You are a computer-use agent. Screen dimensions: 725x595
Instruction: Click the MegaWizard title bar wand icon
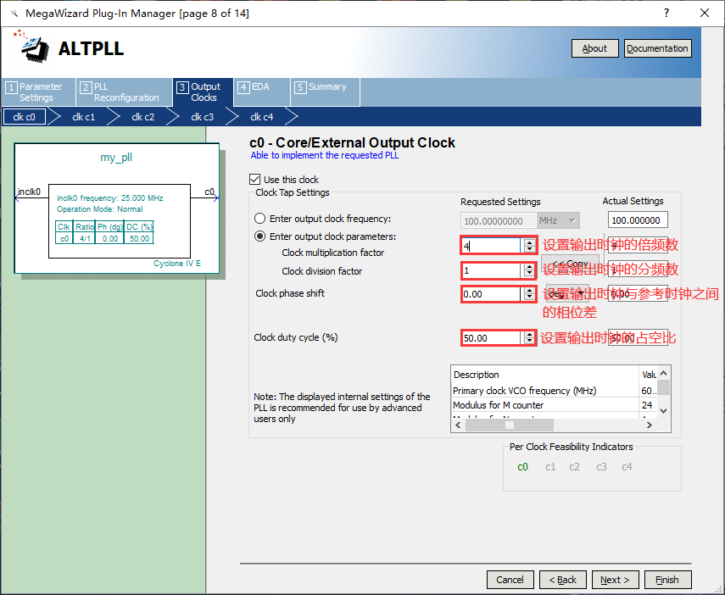14,14
